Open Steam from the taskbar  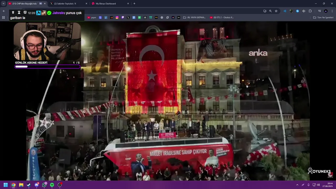coord(29,185)
